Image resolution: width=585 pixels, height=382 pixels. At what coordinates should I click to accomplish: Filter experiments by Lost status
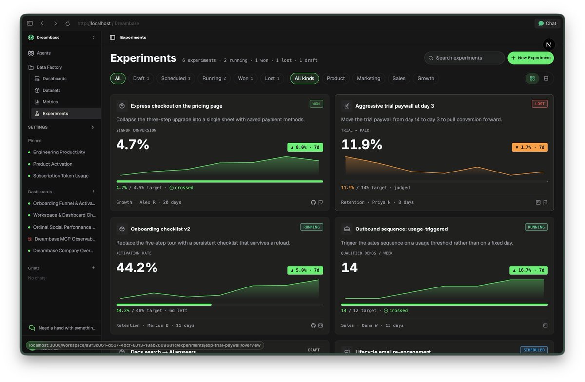coord(272,78)
